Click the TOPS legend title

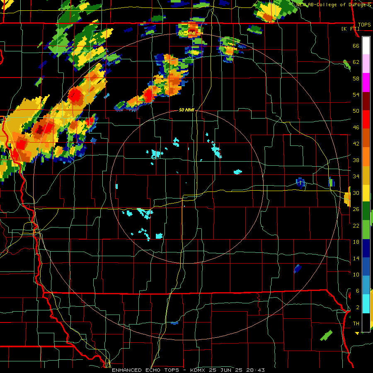pyautogui.click(x=364, y=25)
